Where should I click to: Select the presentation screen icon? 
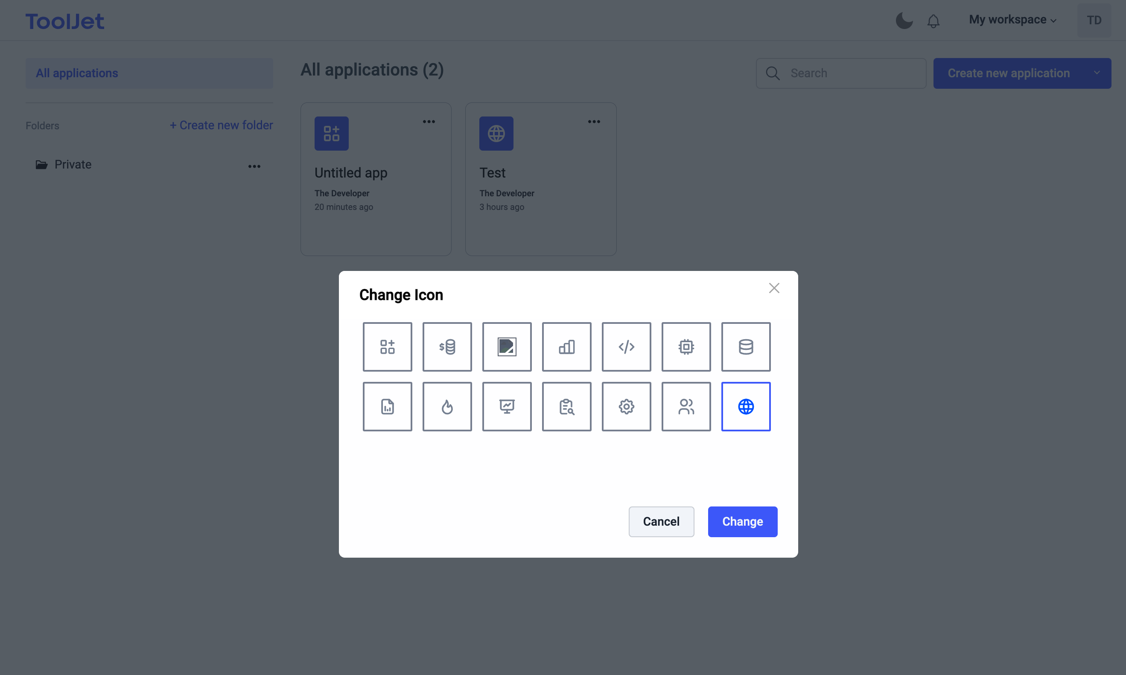click(507, 406)
